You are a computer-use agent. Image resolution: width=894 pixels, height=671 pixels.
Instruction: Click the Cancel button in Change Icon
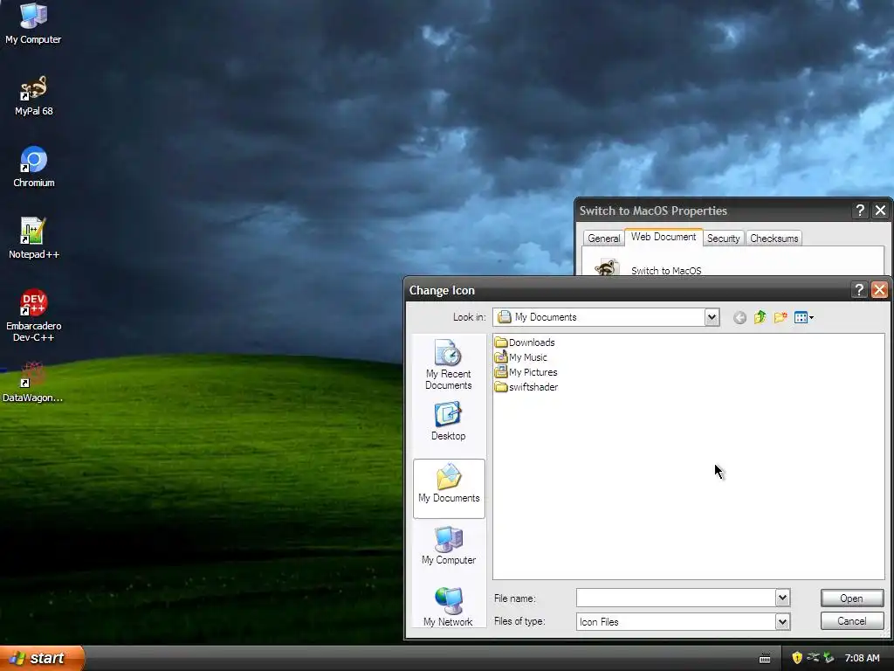852,621
